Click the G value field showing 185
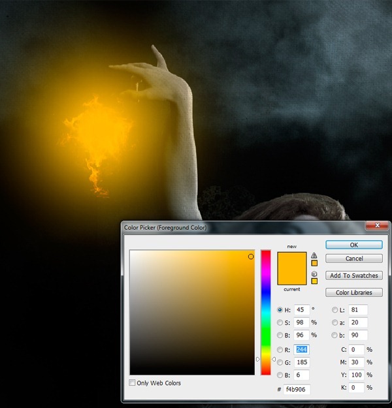Image resolution: width=392 pixels, height=408 pixels. point(302,362)
